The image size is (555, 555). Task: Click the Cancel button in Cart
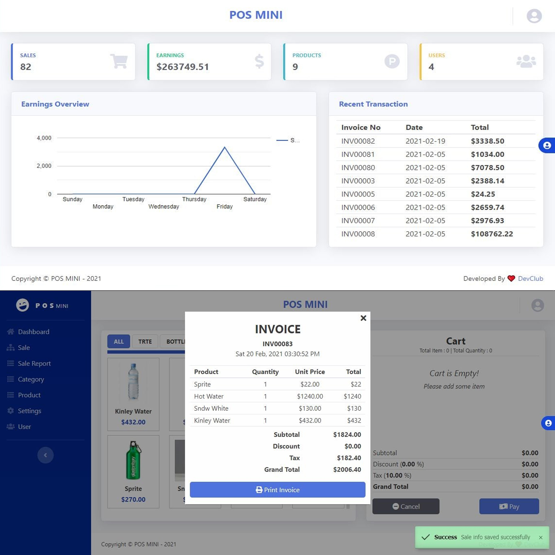pyautogui.click(x=406, y=507)
